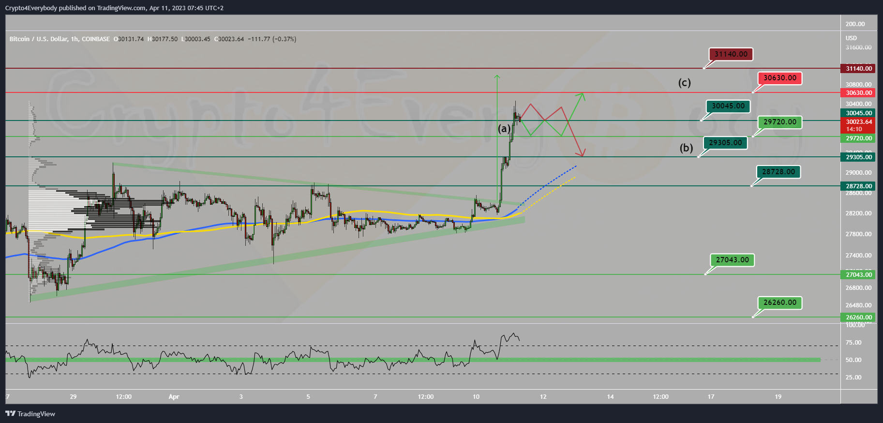883x423 pixels.
Task: Click the 31140.00 dark red callout label
Action: (x=731, y=54)
